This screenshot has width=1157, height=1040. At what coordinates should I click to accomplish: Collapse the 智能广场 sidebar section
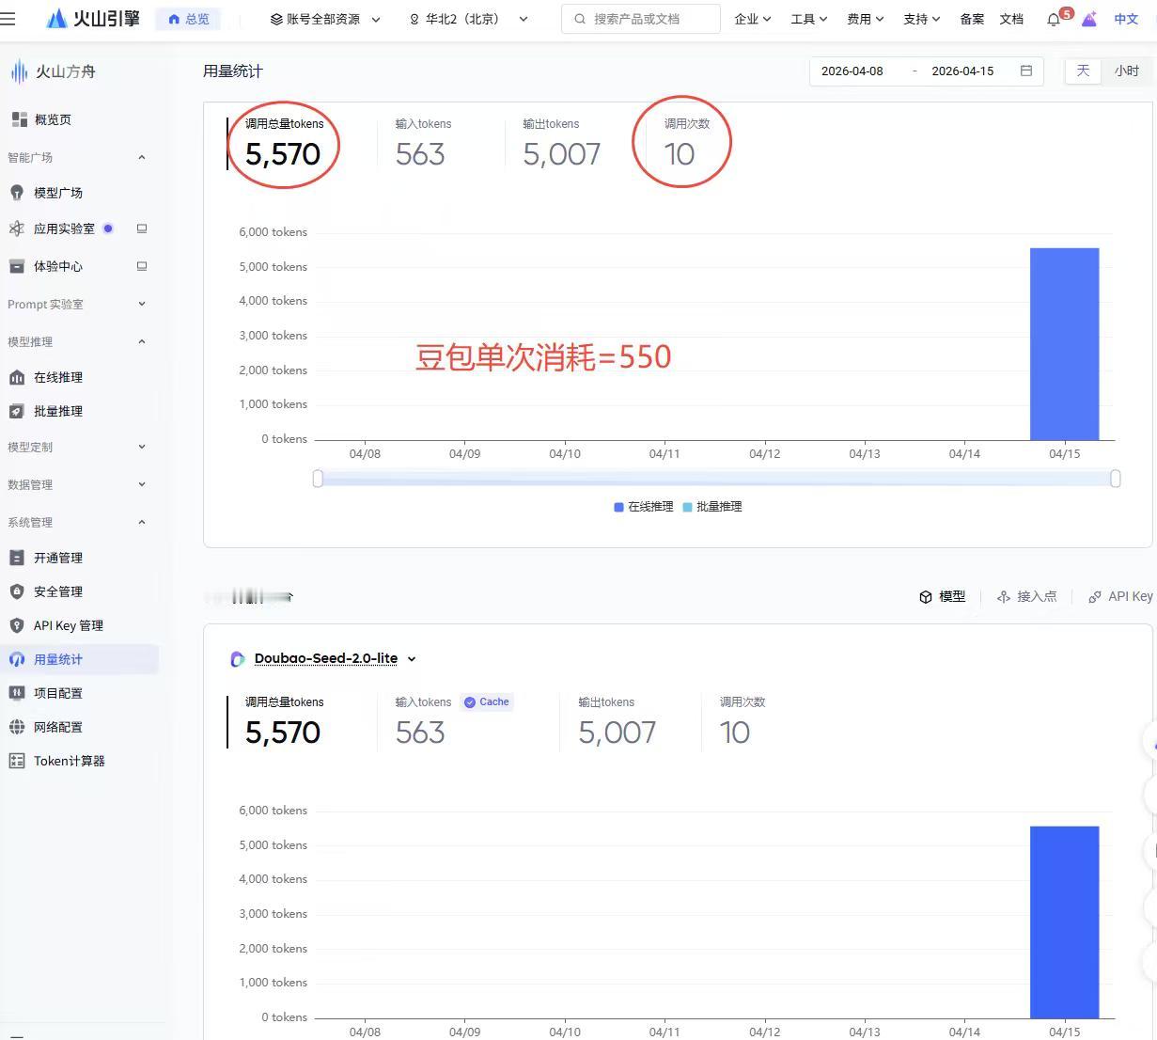142,157
